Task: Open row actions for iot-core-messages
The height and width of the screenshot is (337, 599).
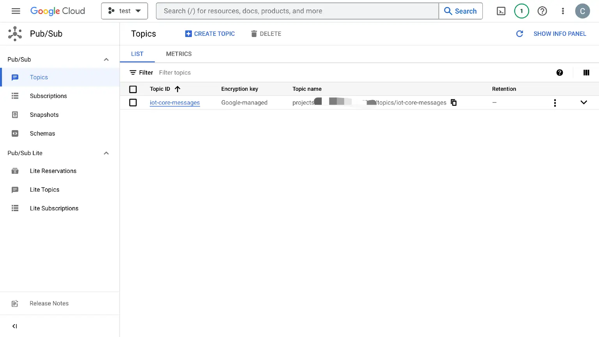Action: tap(555, 103)
